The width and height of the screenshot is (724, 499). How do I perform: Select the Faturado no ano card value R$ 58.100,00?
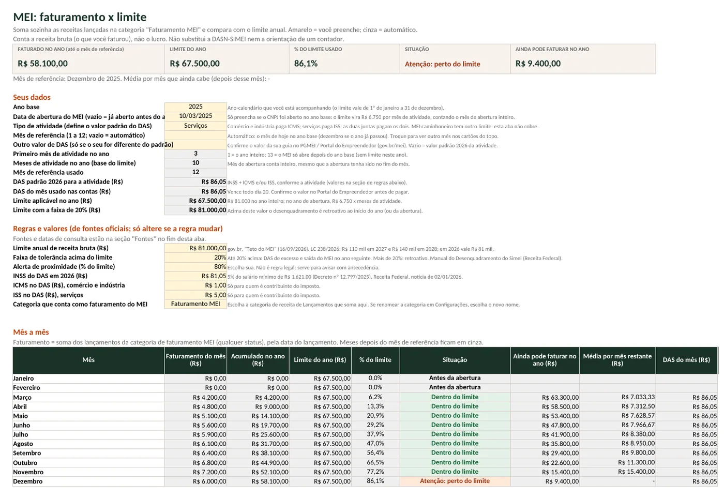point(42,64)
